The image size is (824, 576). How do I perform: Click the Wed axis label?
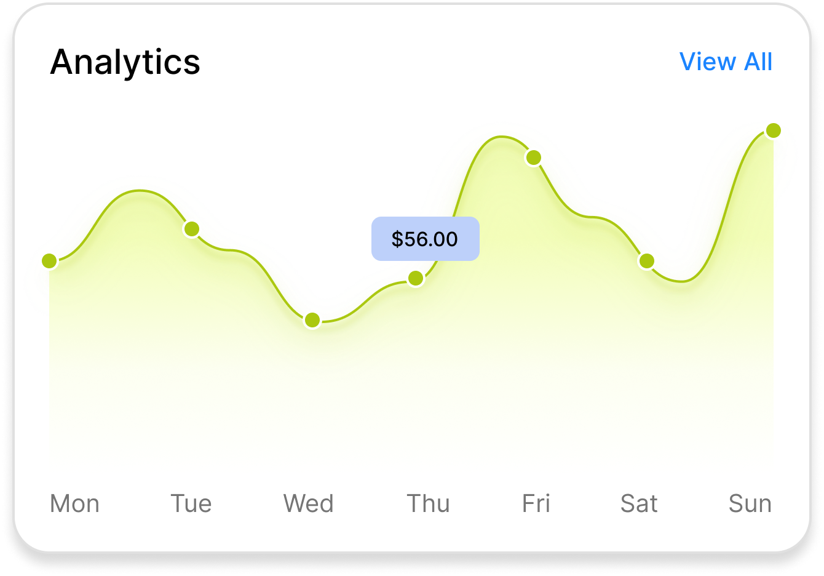tap(309, 503)
